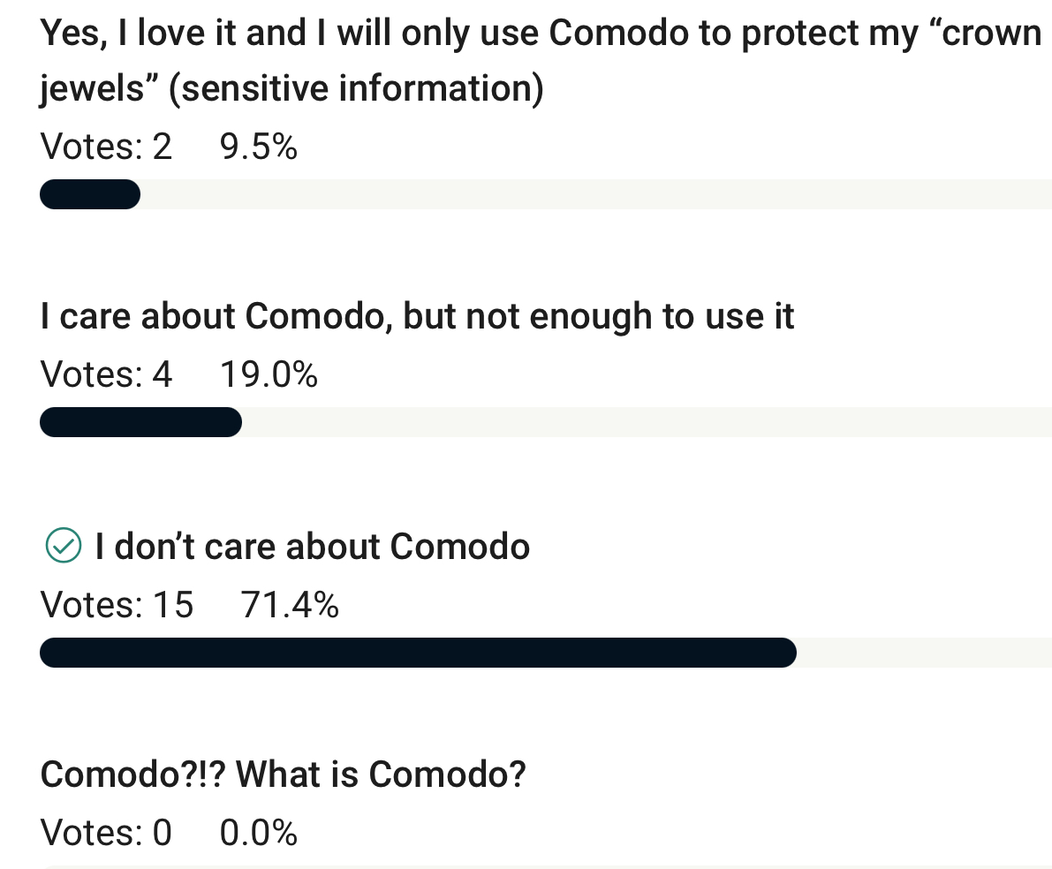Click the 71.4% filled progress bar

pos(418,653)
